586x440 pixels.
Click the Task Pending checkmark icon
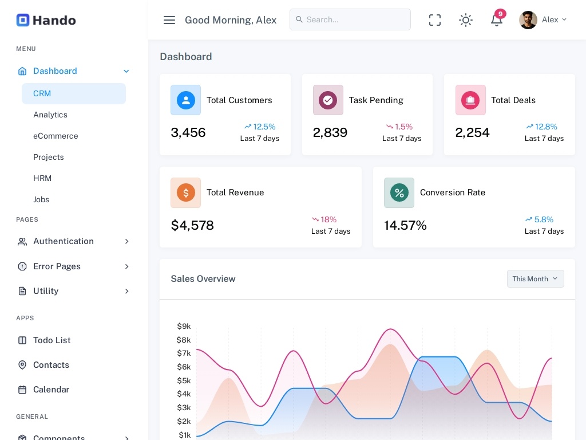coord(328,100)
